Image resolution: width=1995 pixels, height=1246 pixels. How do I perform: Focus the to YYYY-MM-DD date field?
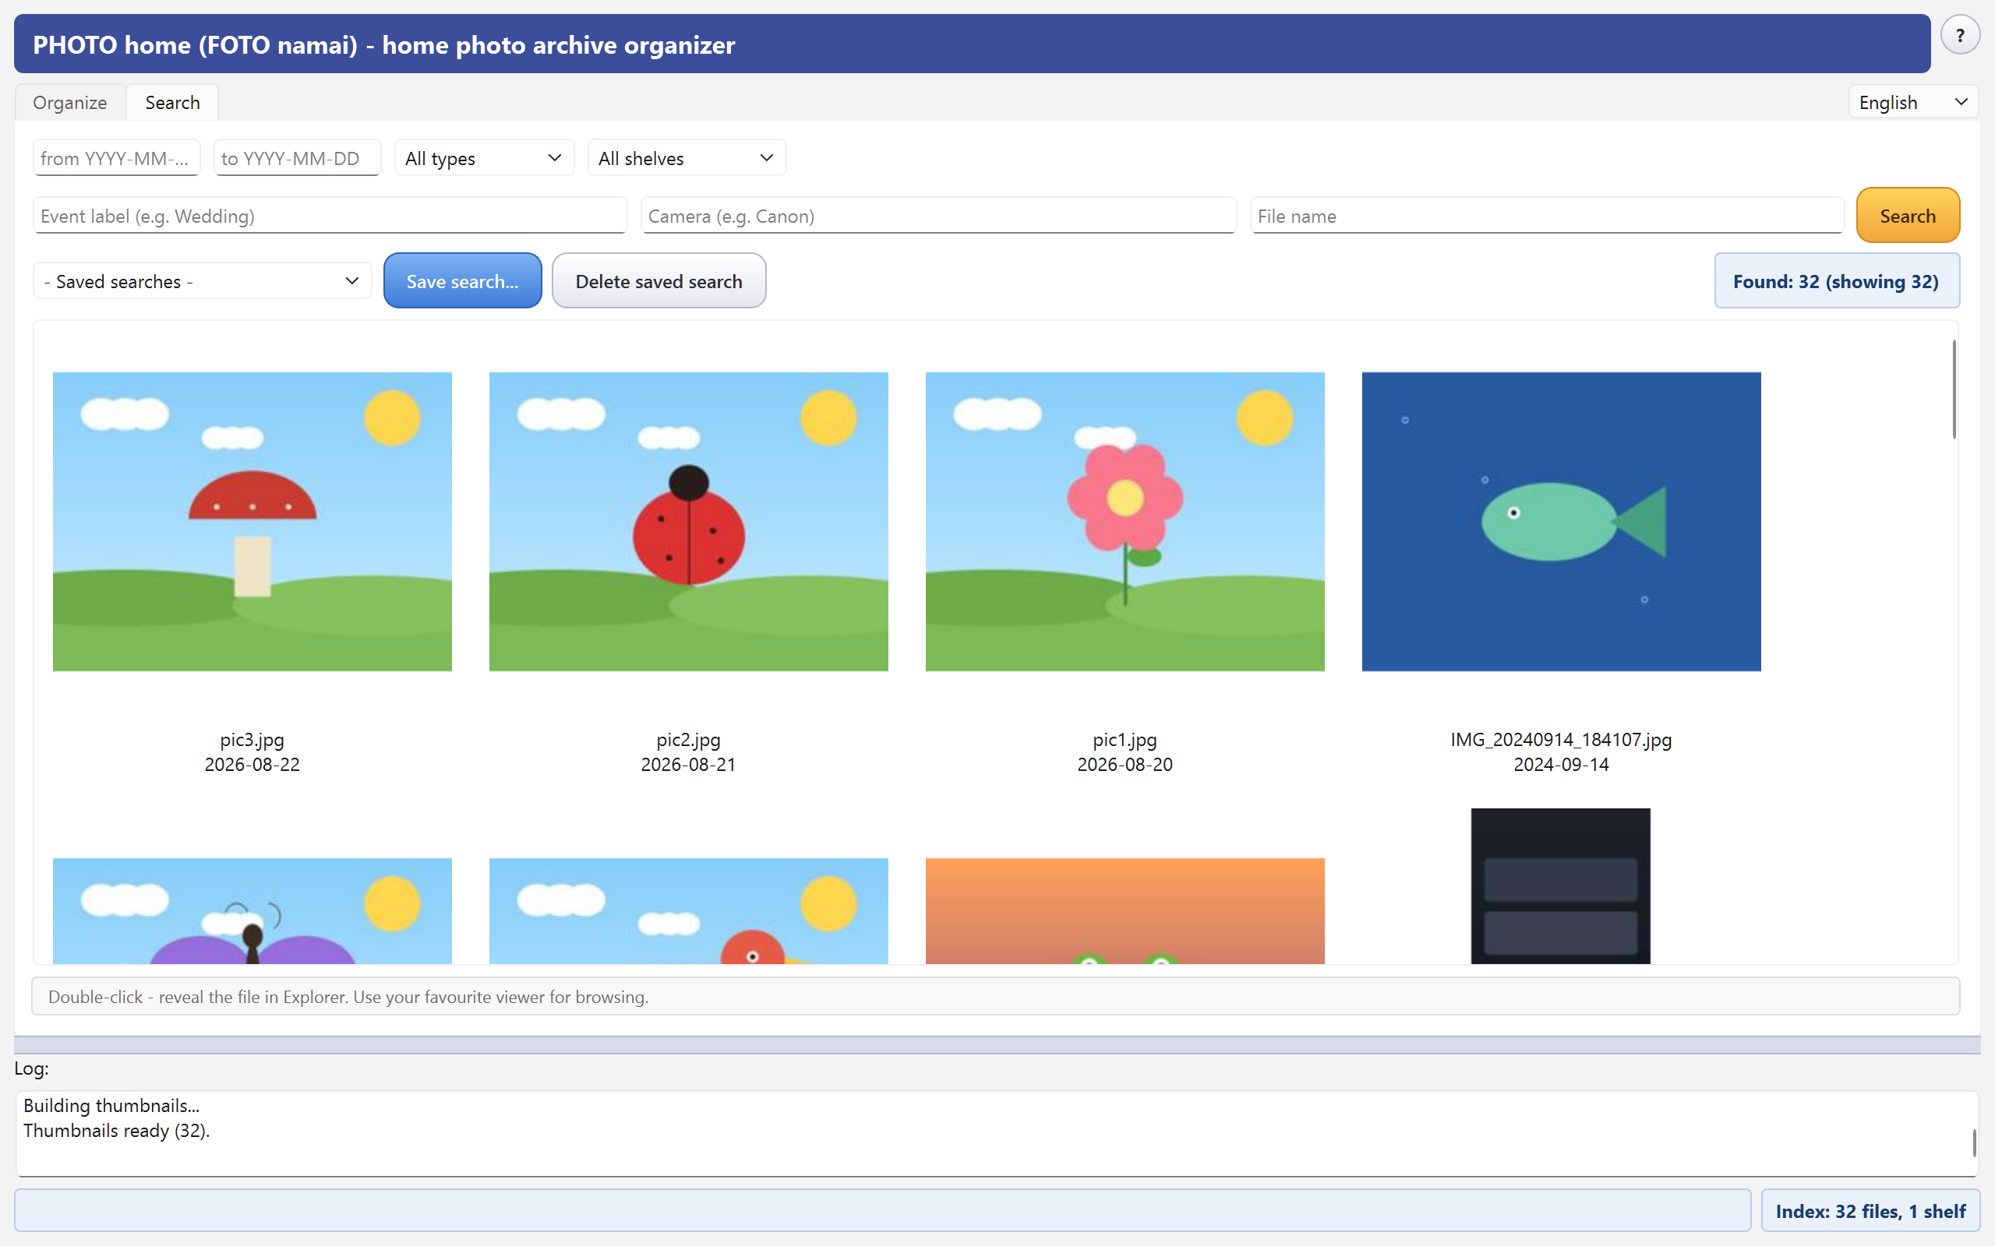click(297, 158)
